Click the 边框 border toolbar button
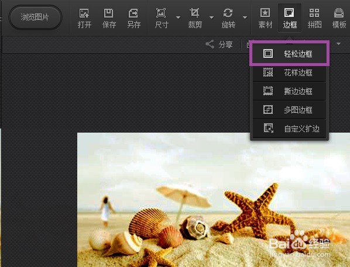Image resolution: width=350 pixels, height=267 pixels. pos(290,18)
